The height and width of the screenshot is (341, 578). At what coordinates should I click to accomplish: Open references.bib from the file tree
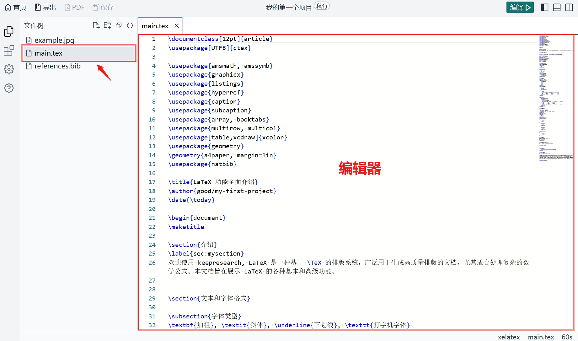(57, 66)
